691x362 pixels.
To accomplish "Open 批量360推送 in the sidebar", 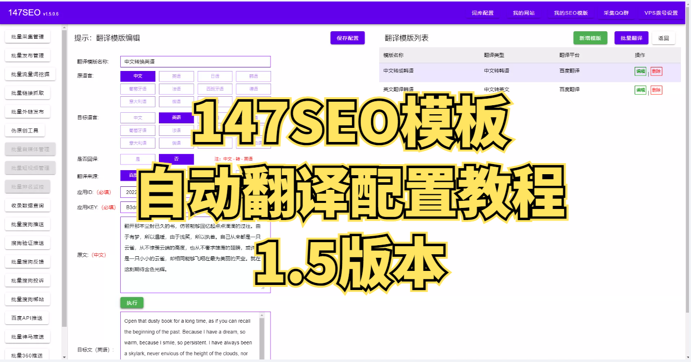I will (x=27, y=355).
